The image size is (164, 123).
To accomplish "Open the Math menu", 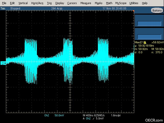I will 109,3.
